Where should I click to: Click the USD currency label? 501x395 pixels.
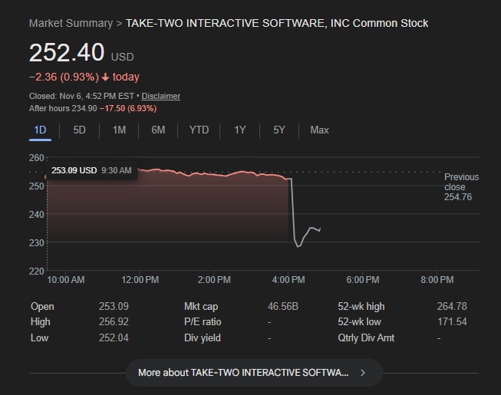pyautogui.click(x=123, y=58)
